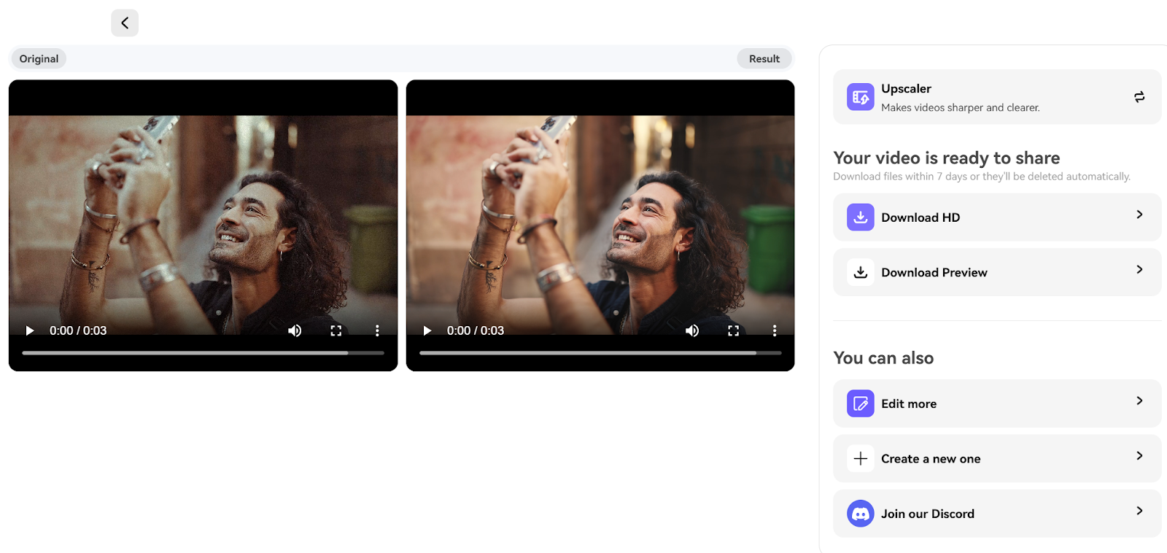Click the Download Preview button text
Viewport: 1167px width, 553px height.
[934, 272]
